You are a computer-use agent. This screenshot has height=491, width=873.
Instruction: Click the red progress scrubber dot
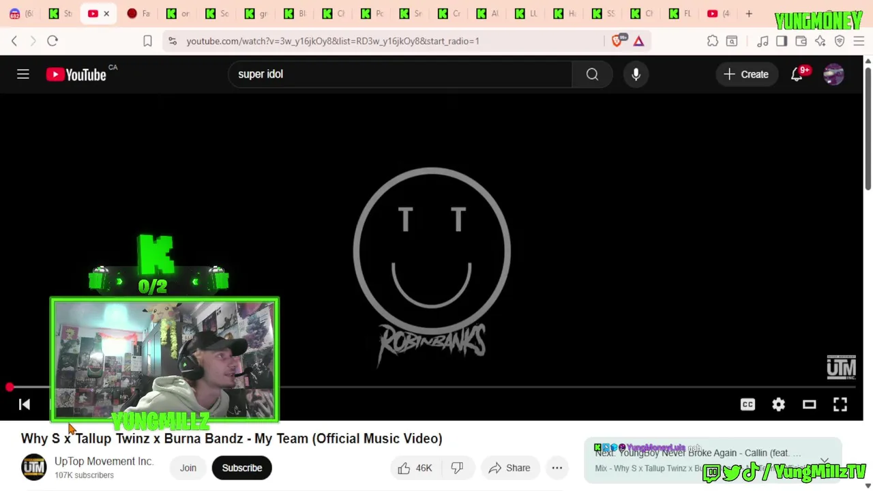pos(10,387)
